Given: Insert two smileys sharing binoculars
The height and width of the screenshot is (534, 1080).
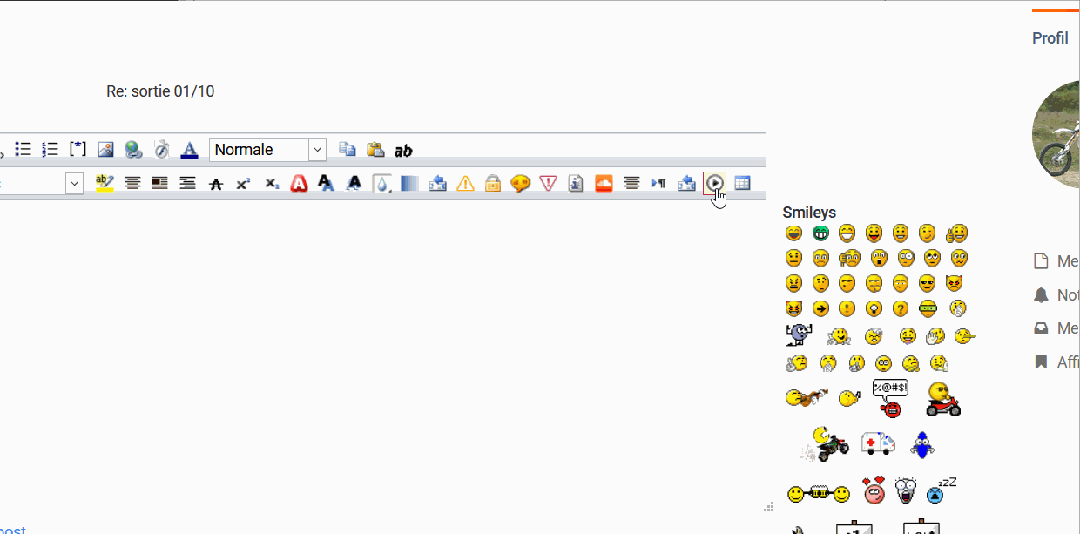Looking at the screenshot, I should point(818,494).
